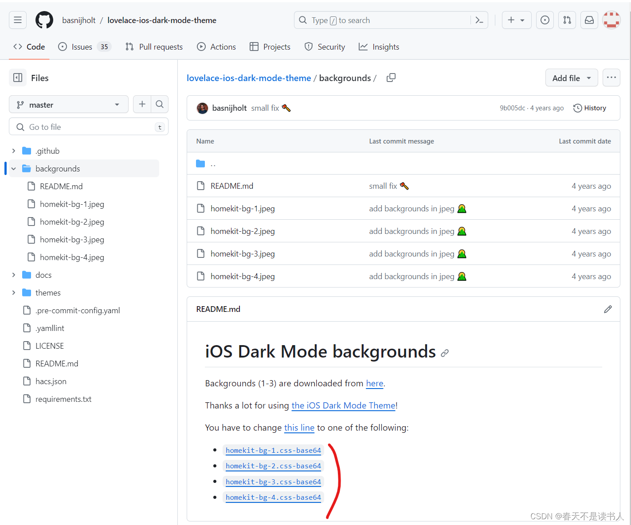Copy path icon next to backgrounds
This screenshot has height=525, width=631.
coord(391,78)
